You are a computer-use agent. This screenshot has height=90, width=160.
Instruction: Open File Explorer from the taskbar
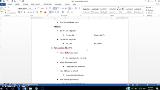point(30,88)
